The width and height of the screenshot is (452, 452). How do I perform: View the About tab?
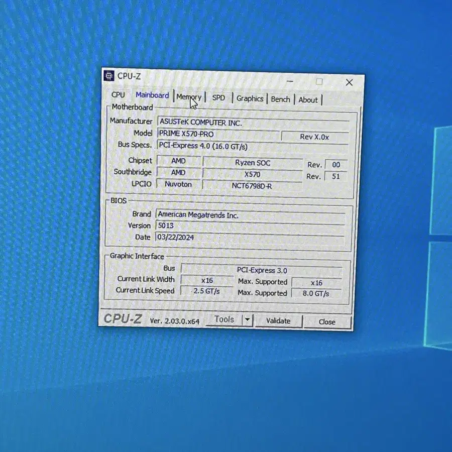308,100
